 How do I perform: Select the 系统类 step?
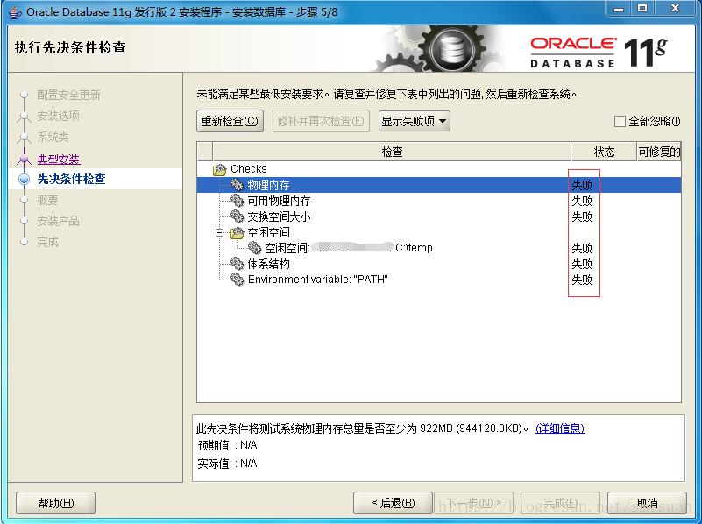[x=53, y=137]
